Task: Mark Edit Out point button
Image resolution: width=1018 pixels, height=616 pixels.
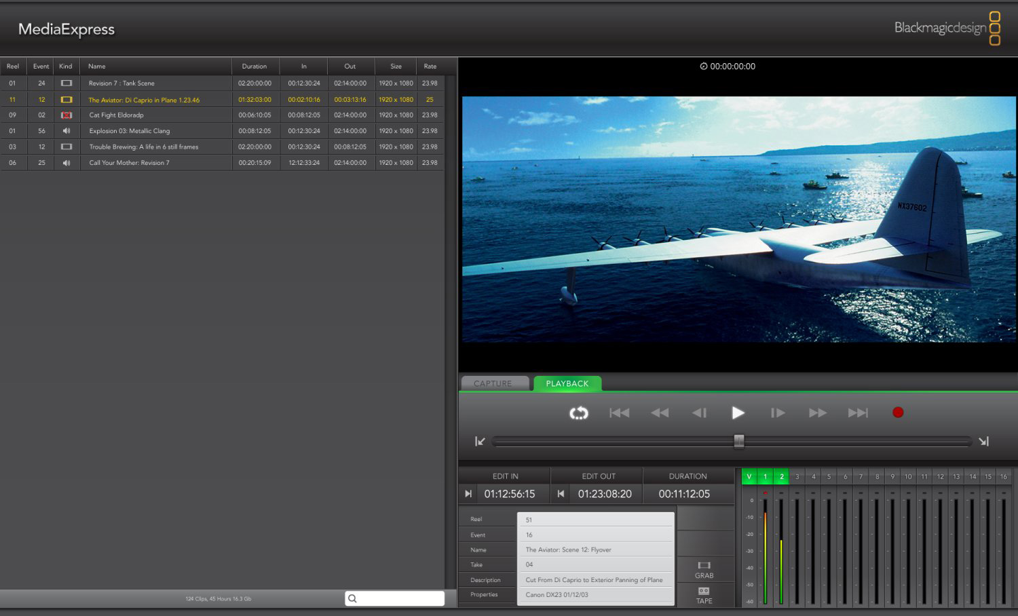Action: tap(561, 494)
